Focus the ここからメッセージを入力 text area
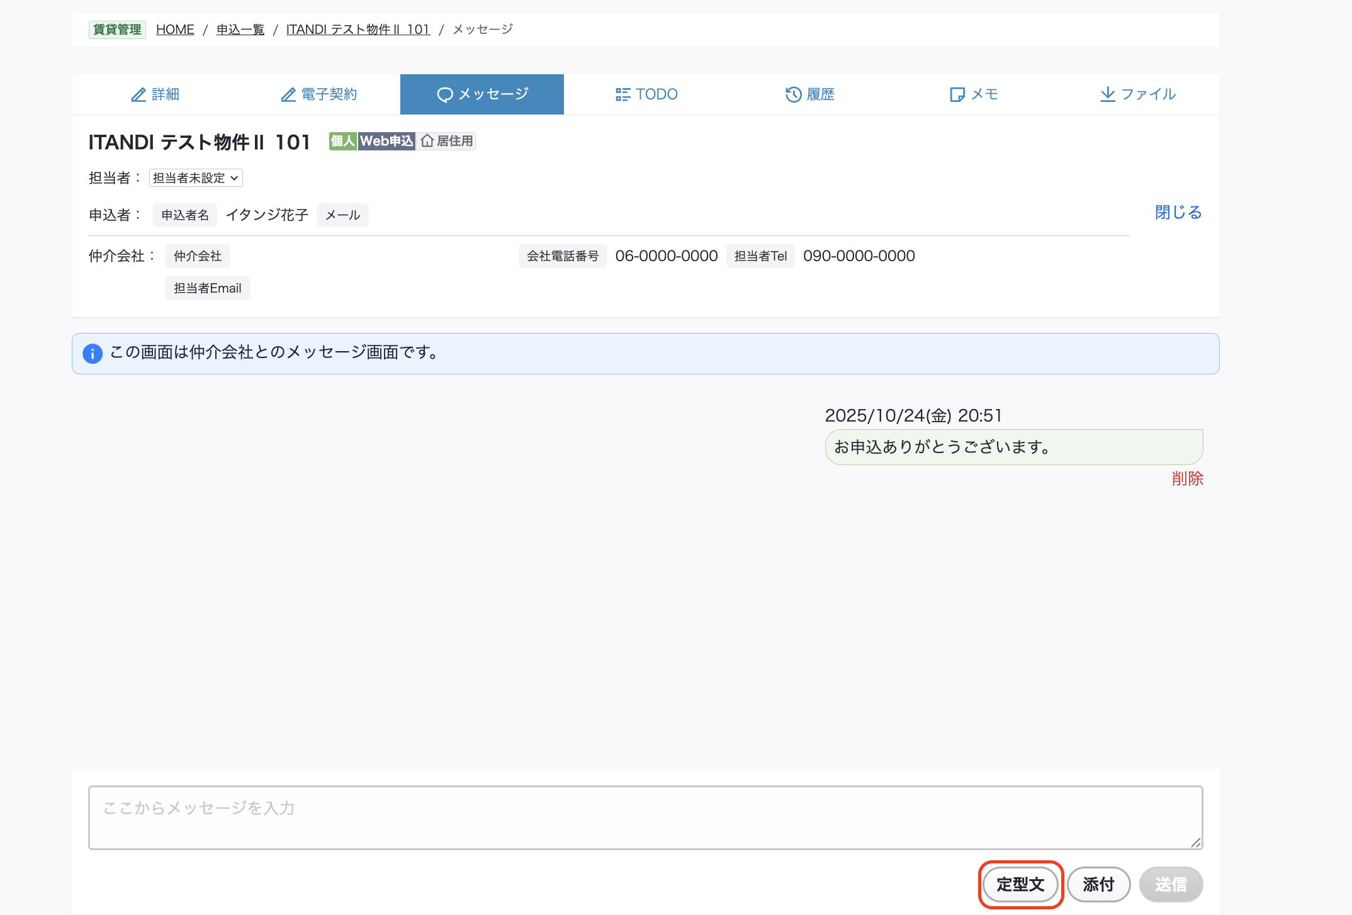Screen dimensions: 1352x915 click(x=646, y=817)
